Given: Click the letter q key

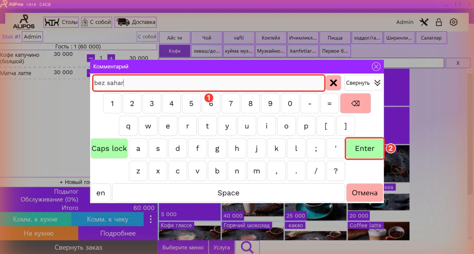Looking at the screenshot, I should coord(128,126).
